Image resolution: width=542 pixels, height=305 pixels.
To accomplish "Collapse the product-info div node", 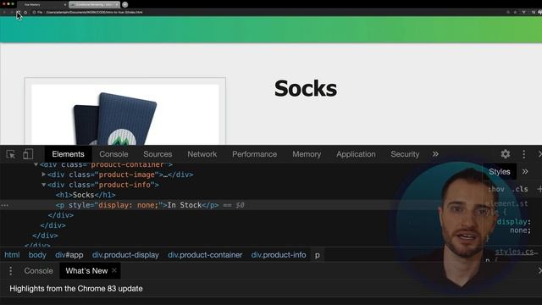I will coord(43,185).
